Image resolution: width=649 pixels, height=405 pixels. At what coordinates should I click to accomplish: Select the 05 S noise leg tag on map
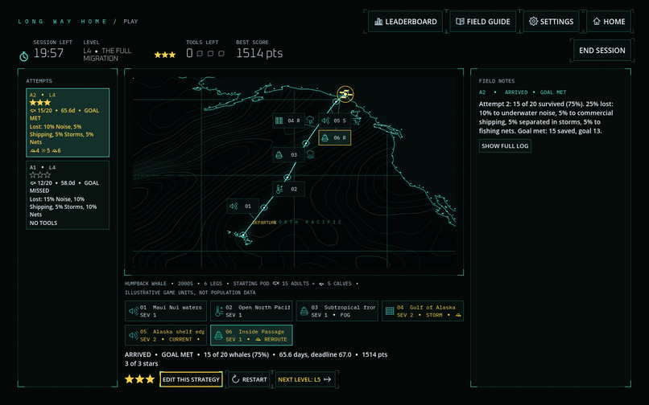click(x=334, y=121)
